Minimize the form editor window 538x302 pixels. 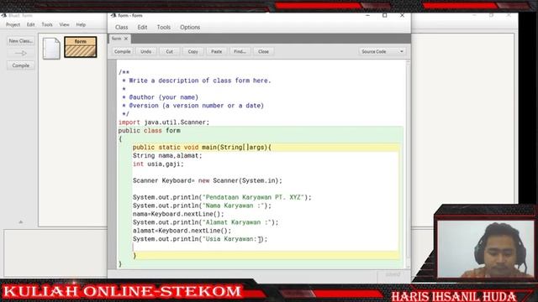coord(367,15)
